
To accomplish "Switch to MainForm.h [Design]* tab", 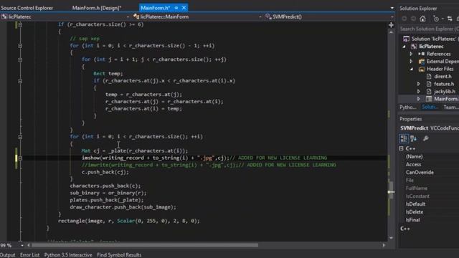I will (x=97, y=8).
